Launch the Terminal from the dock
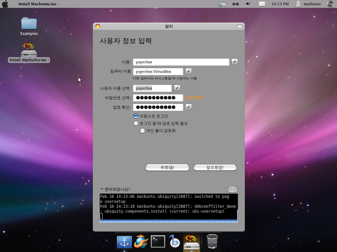The image size is (337, 252). point(158,241)
